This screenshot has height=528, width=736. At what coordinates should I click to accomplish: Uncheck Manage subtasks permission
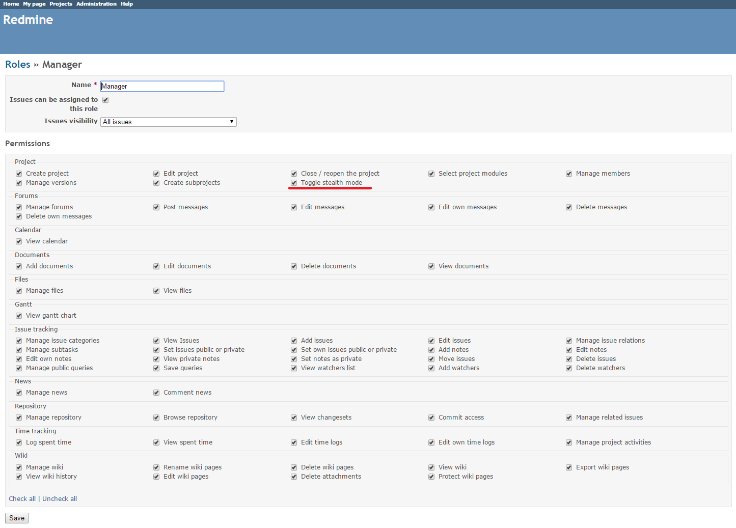[19, 350]
